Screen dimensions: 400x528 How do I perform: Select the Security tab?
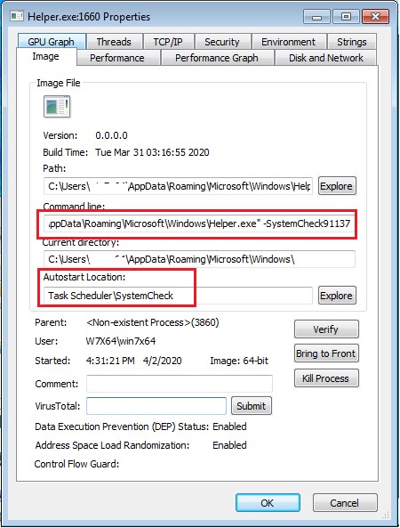click(x=222, y=42)
